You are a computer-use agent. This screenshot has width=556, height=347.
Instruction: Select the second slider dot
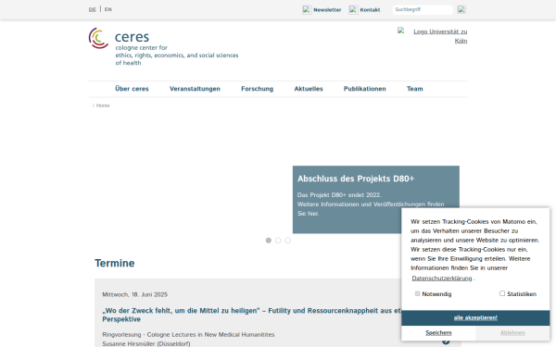(278, 241)
